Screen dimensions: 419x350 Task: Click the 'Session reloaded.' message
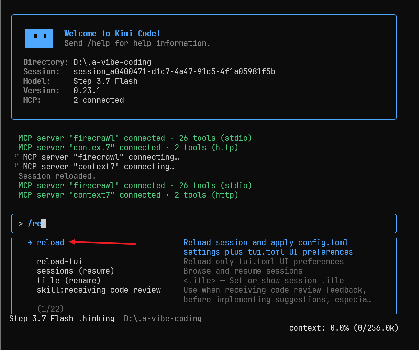[57, 176]
